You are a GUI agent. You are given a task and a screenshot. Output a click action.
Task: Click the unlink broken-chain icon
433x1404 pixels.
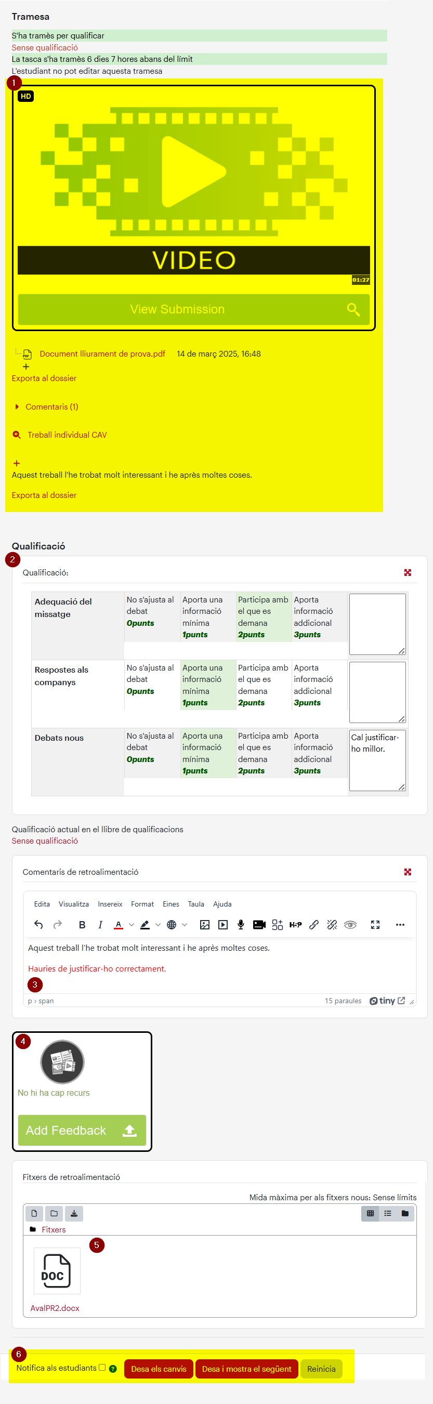332,924
